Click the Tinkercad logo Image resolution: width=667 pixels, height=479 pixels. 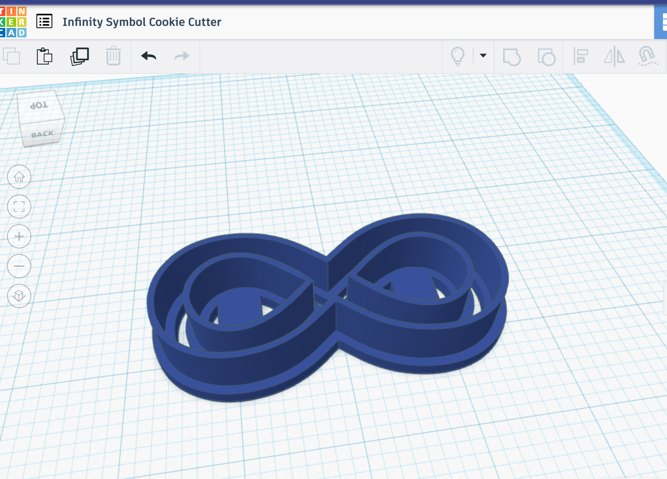pyautogui.click(x=12, y=22)
